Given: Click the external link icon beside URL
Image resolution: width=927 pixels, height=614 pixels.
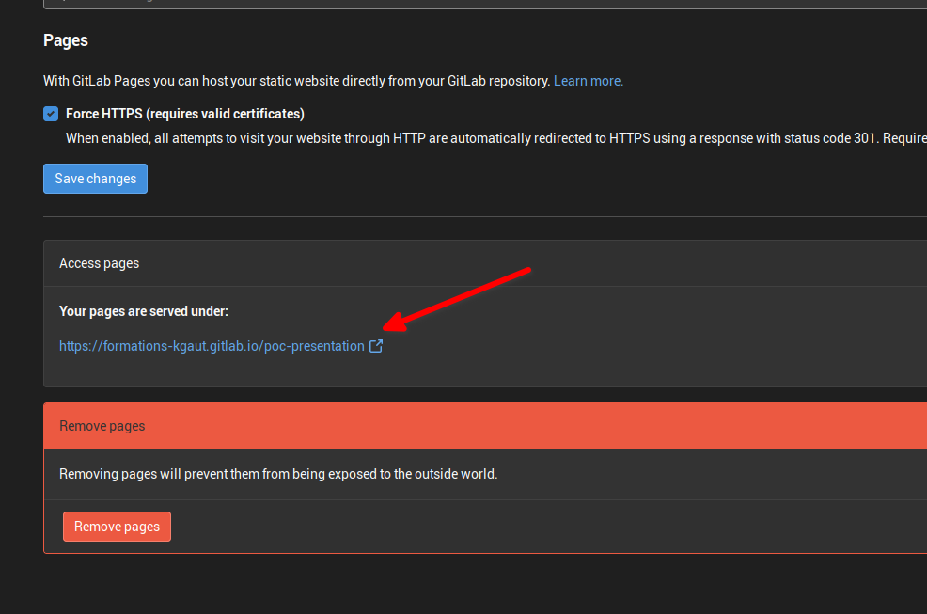Looking at the screenshot, I should (x=376, y=346).
